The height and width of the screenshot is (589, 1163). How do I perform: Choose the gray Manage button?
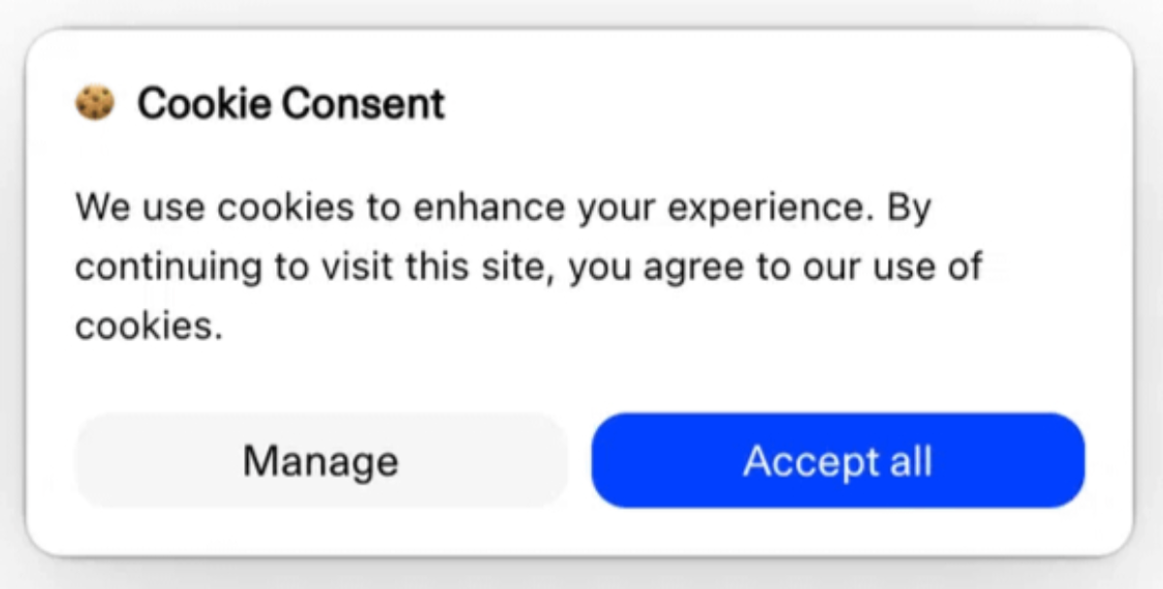[321, 461]
